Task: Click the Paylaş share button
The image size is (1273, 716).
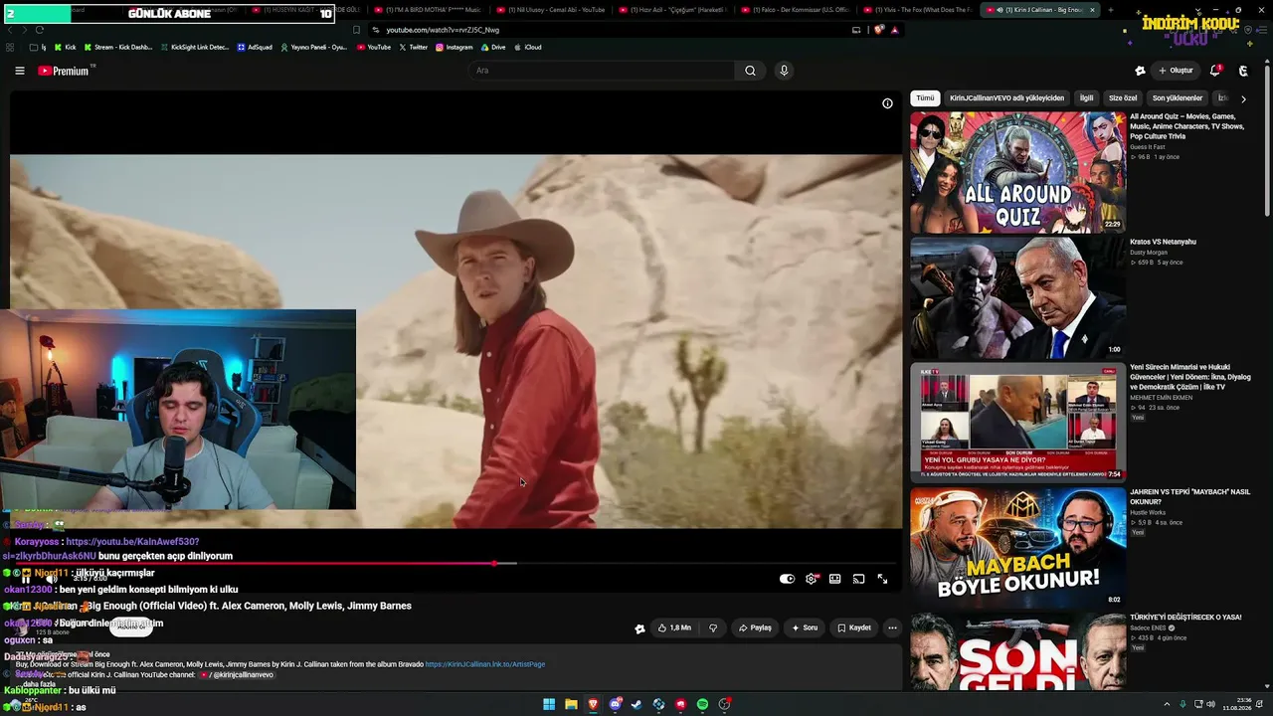Action: 755,627
